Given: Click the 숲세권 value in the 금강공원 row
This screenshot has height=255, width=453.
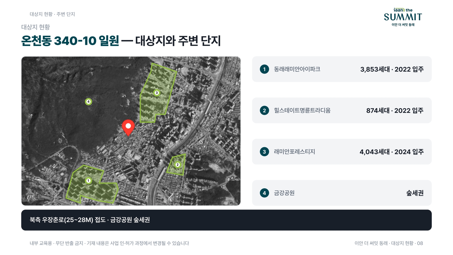Looking at the screenshot, I should (x=415, y=193).
